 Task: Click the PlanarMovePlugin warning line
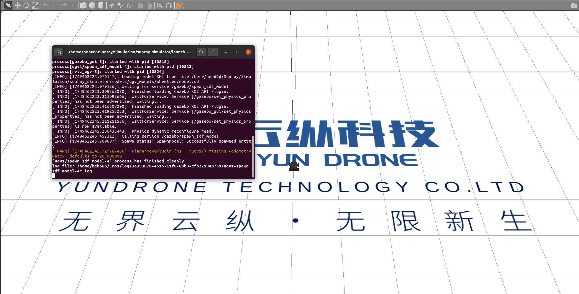pos(152,154)
